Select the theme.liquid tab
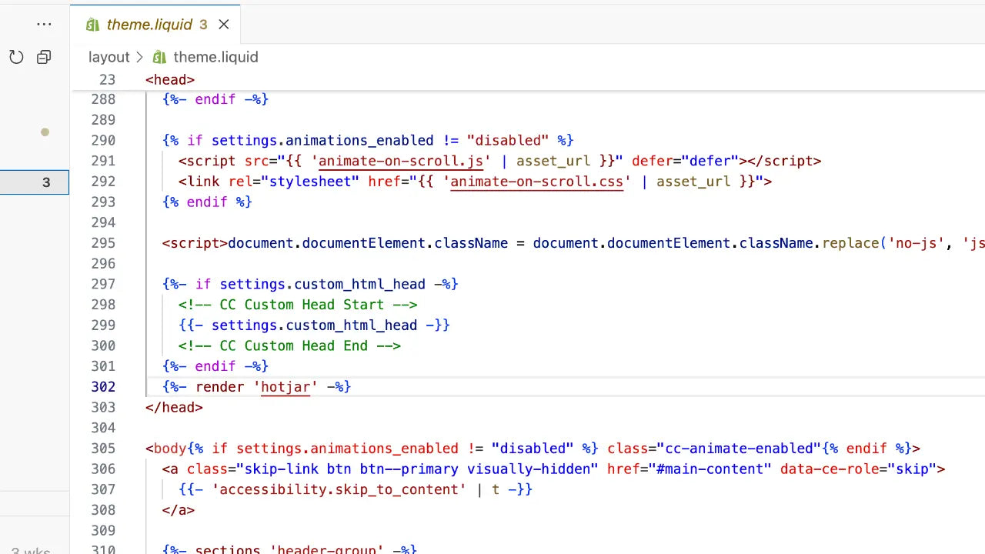The width and height of the screenshot is (985, 554). (149, 24)
